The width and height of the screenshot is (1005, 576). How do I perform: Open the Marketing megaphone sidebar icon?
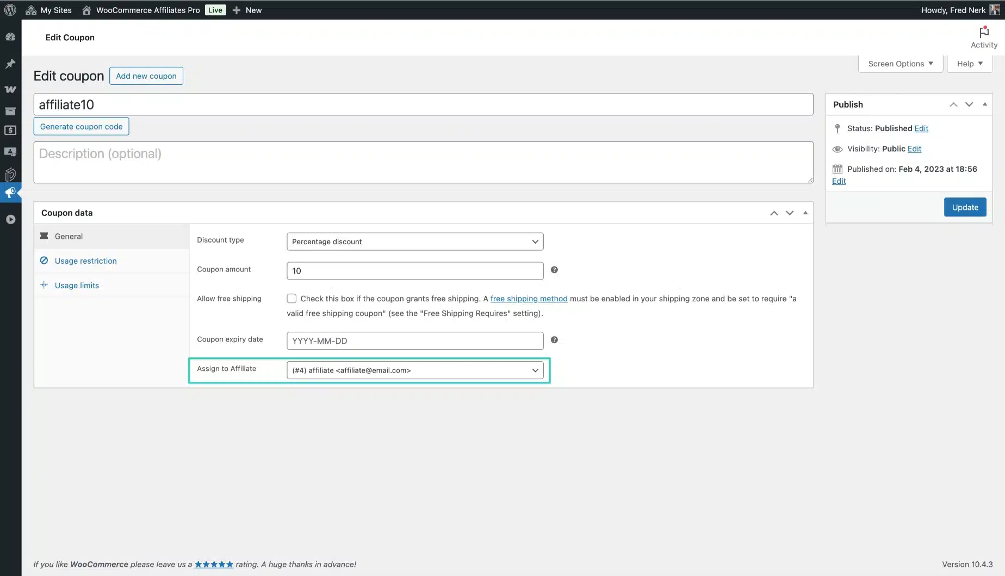pos(10,193)
